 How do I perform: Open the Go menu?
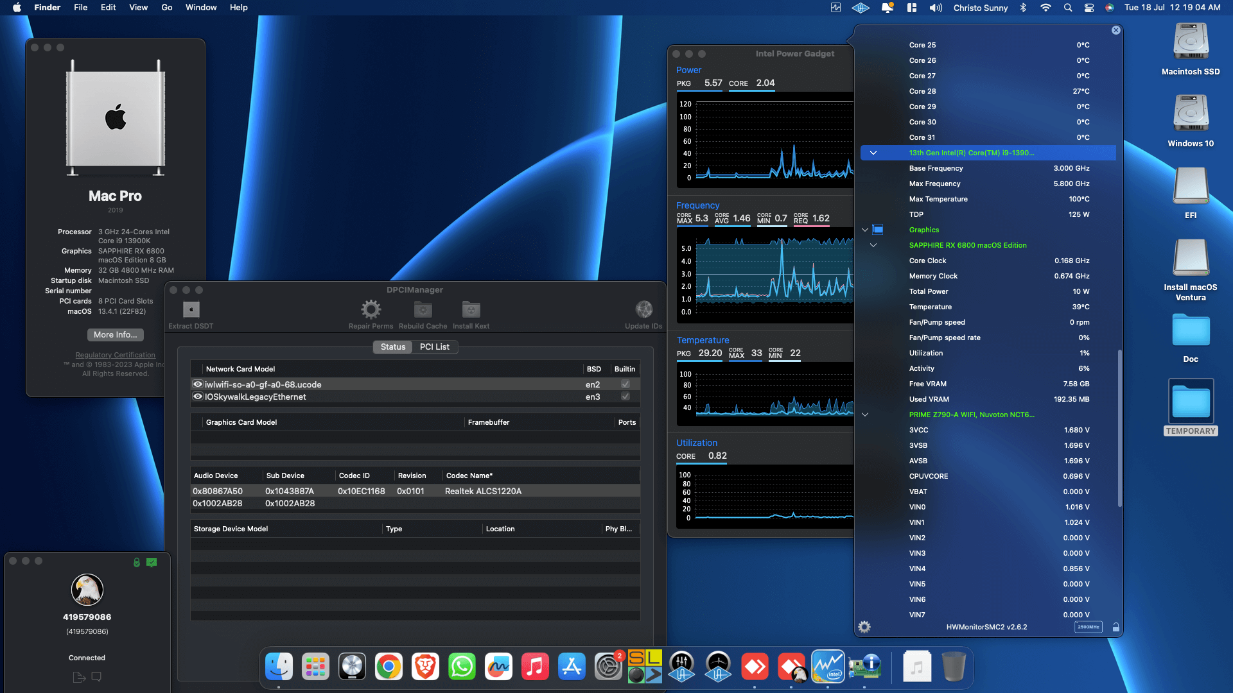pyautogui.click(x=167, y=8)
